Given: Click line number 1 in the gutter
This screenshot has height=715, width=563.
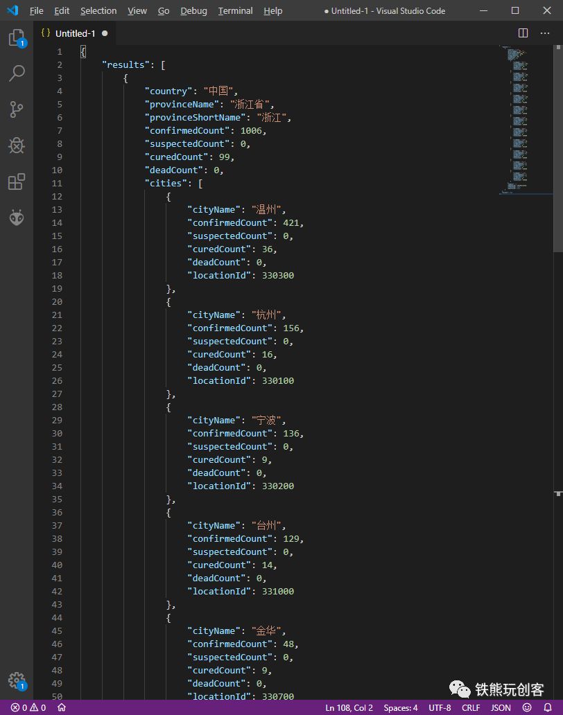Looking at the screenshot, I should click(x=60, y=52).
